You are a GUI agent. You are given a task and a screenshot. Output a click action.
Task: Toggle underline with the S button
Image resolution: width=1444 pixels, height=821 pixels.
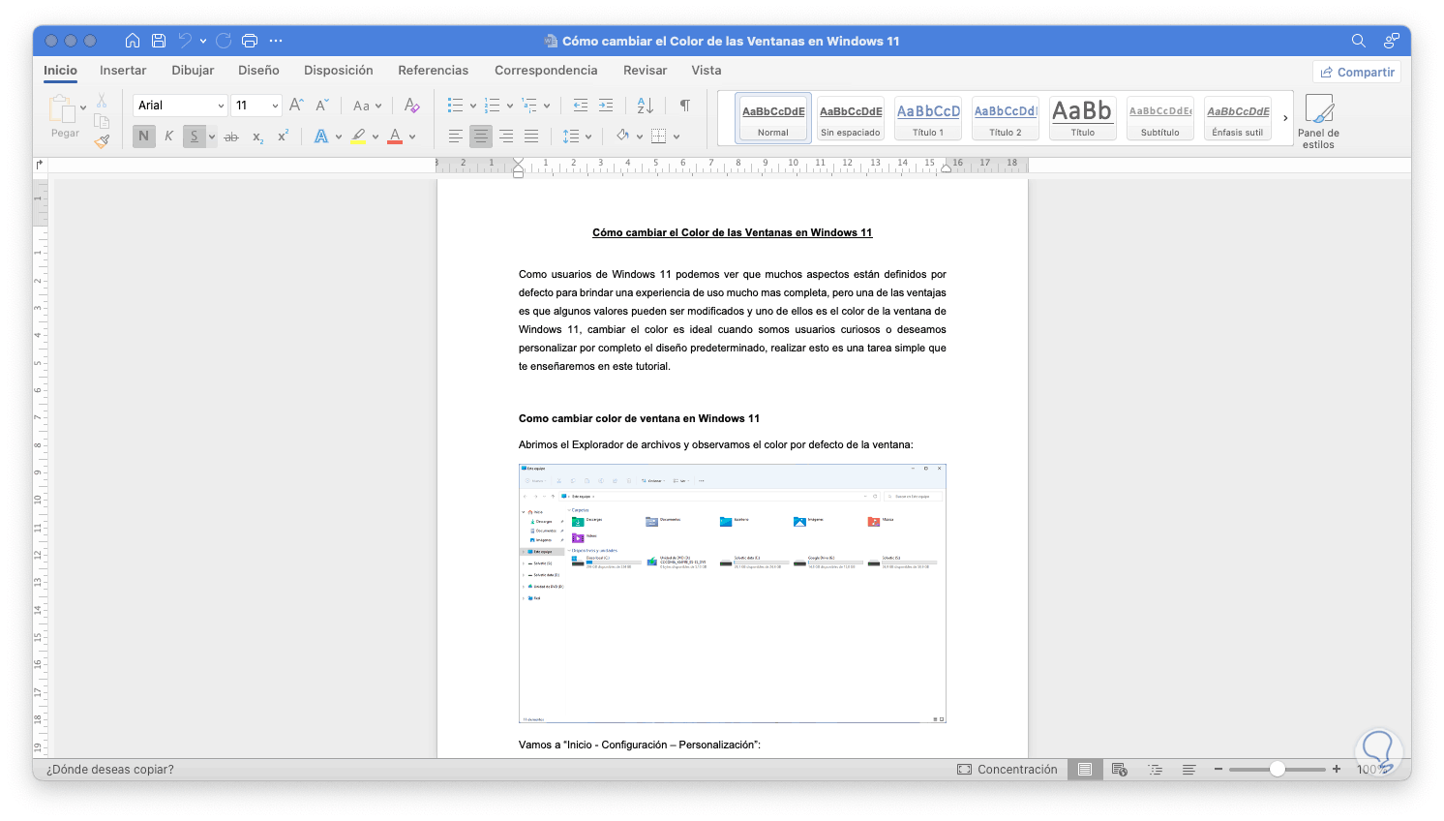point(194,137)
